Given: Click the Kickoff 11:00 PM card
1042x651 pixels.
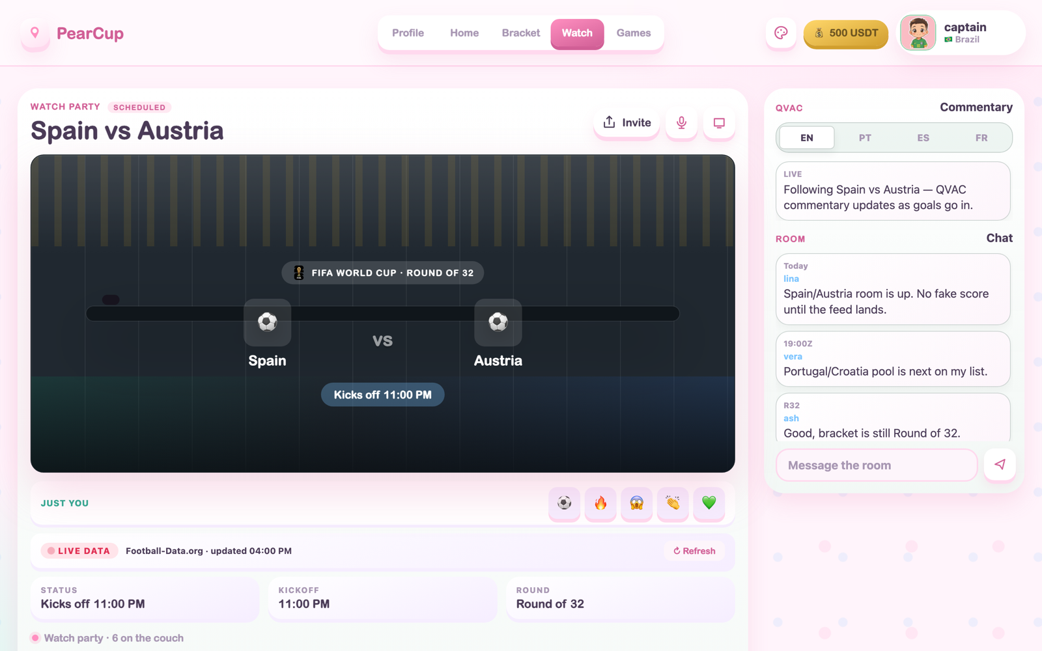Looking at the screenshot, I should click(382, 598).
